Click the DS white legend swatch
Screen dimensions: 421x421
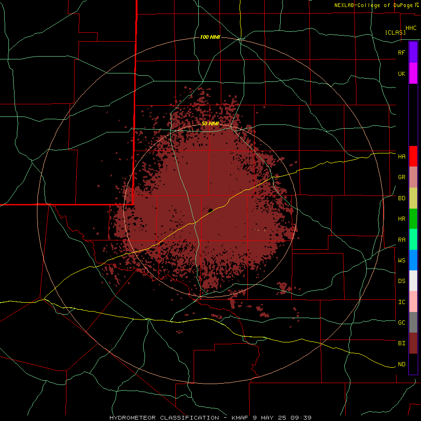point(413,281)
